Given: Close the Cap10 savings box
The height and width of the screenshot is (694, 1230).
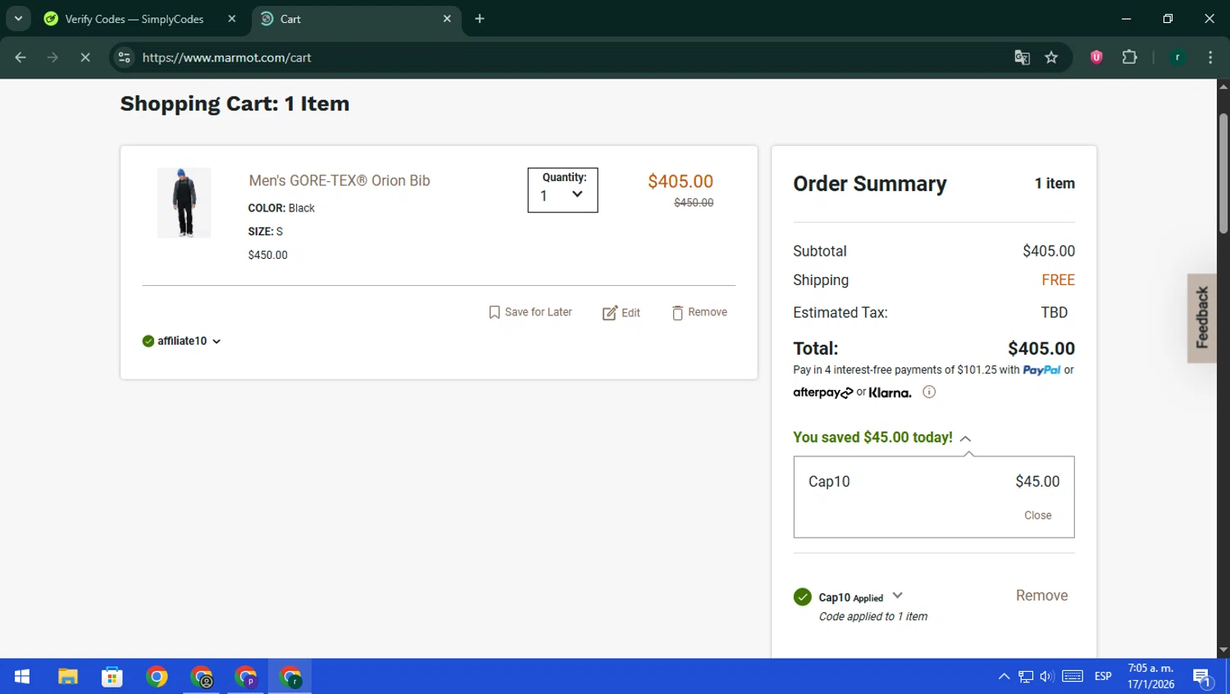Looking at the screenshot, I should (1037, 515).
